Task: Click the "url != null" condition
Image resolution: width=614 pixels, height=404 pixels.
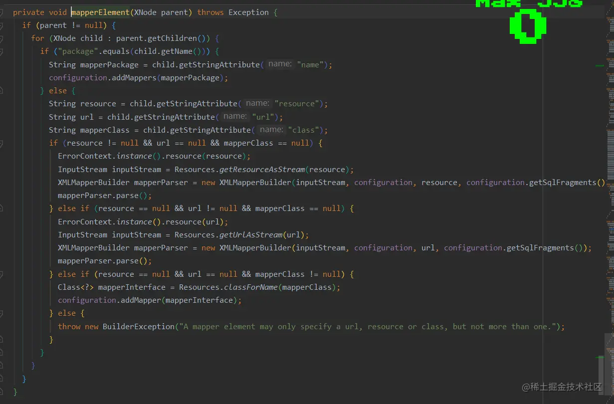Action: click(x=212, y=208)
